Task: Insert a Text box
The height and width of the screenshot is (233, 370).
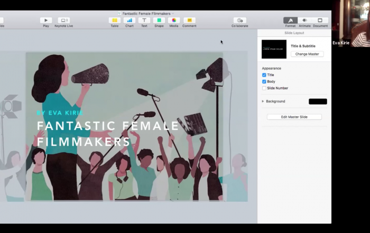Action: click(144, 20)
